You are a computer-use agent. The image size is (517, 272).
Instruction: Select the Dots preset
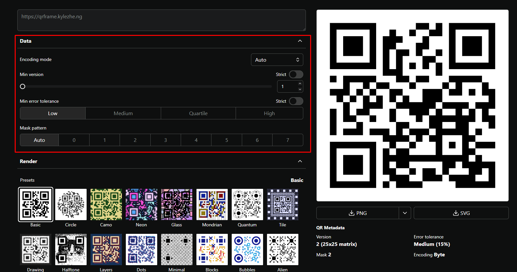[142, 249]
